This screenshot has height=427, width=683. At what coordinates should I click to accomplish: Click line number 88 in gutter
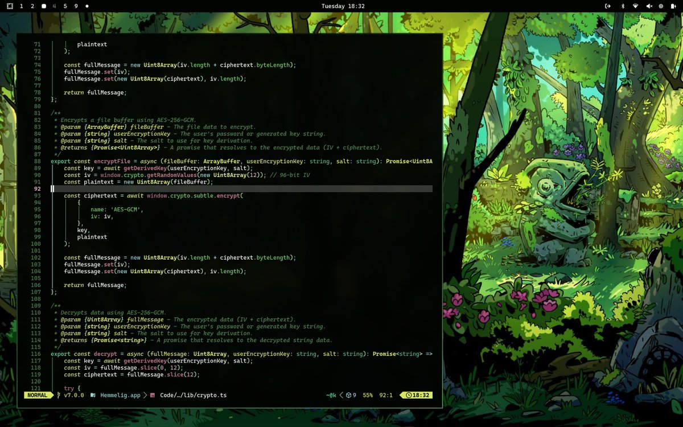(37, 162)
